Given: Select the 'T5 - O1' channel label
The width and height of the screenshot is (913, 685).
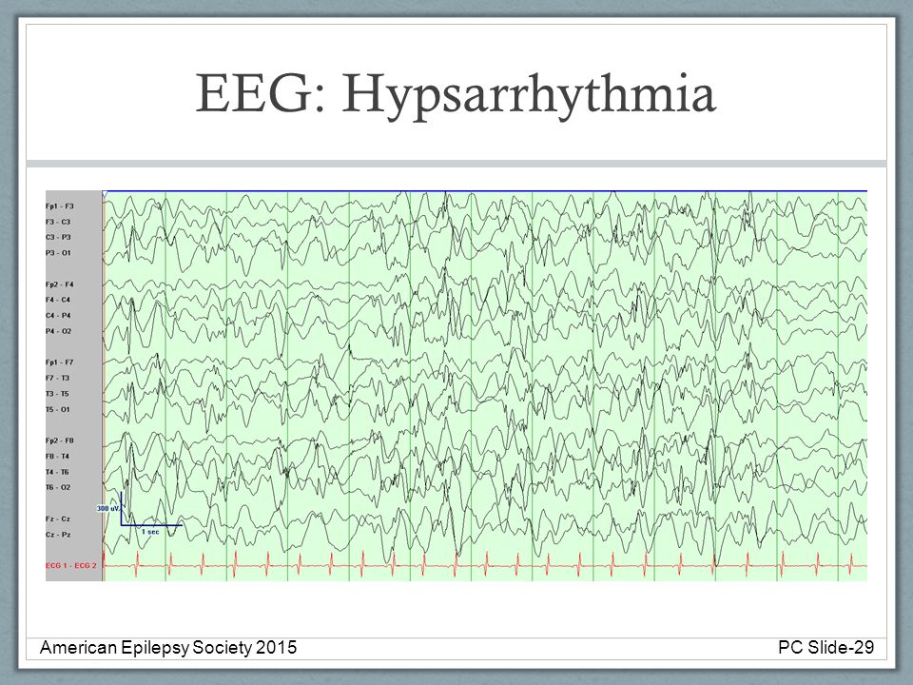Looking at the screenshot, I should point(58,409).
